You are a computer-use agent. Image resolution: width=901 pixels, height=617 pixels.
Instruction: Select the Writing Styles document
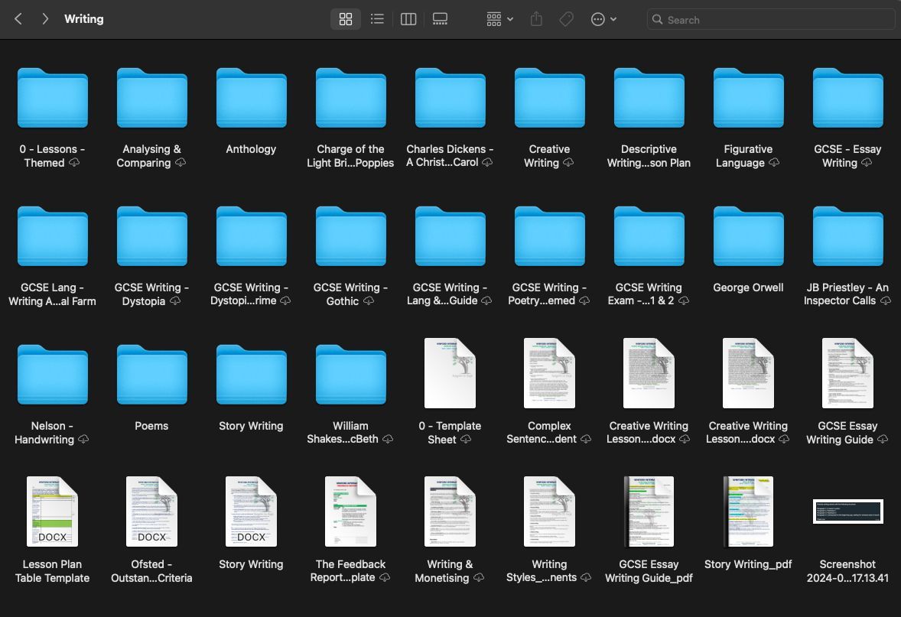point(549,511)
